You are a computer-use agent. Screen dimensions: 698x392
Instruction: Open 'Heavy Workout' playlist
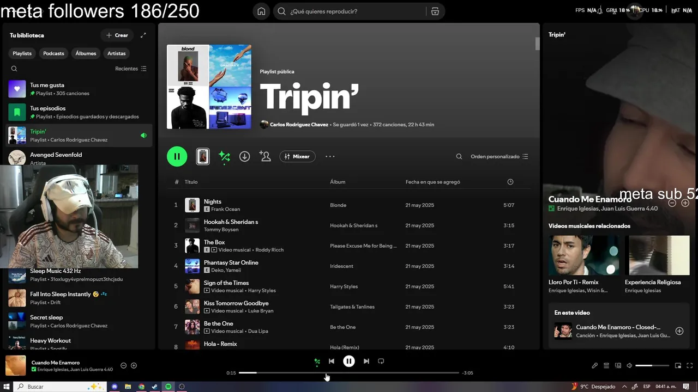79,343
